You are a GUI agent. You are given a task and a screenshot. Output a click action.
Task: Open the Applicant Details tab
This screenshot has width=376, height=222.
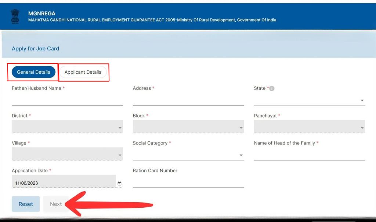[83, 72]
